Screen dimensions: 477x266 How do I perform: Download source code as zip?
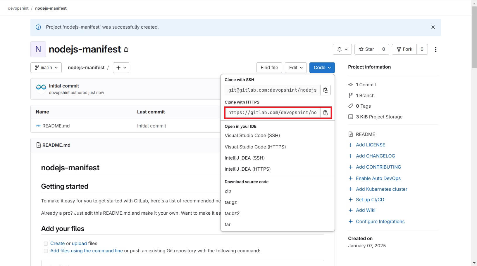pos(228,191)
